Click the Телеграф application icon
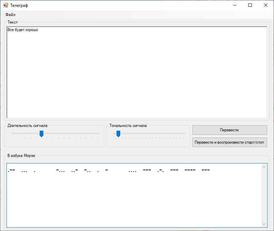 pyautogui.click(x=6, y=5)
